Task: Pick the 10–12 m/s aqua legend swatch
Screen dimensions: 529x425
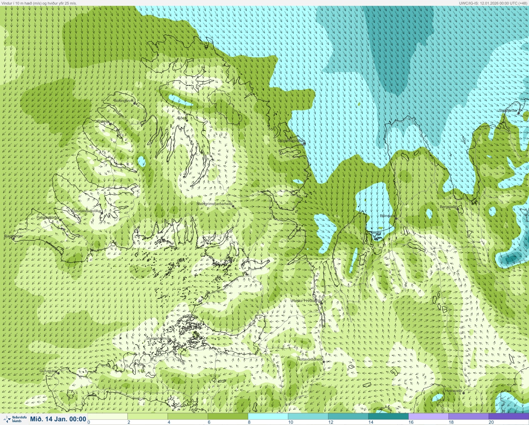Action: (x=308, y=416)
